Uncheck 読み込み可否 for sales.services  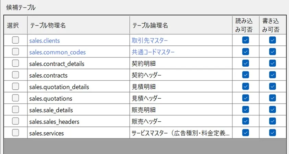coord(245,133)
